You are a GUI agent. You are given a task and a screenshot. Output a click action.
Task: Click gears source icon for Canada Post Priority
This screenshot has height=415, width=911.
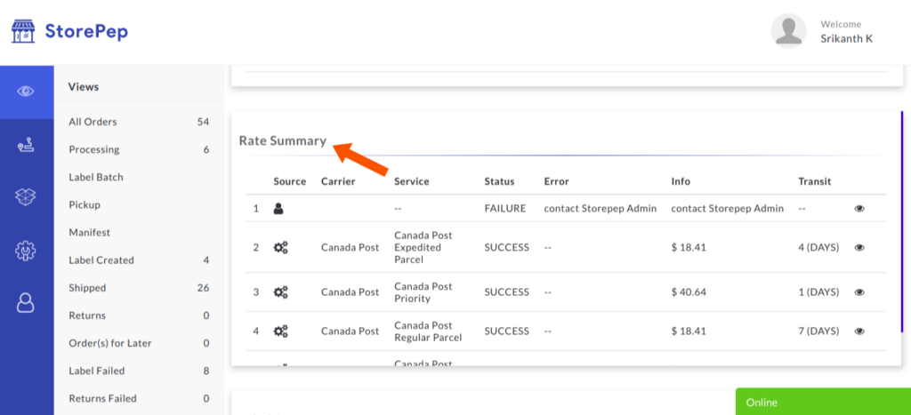[x=280, y=292]
